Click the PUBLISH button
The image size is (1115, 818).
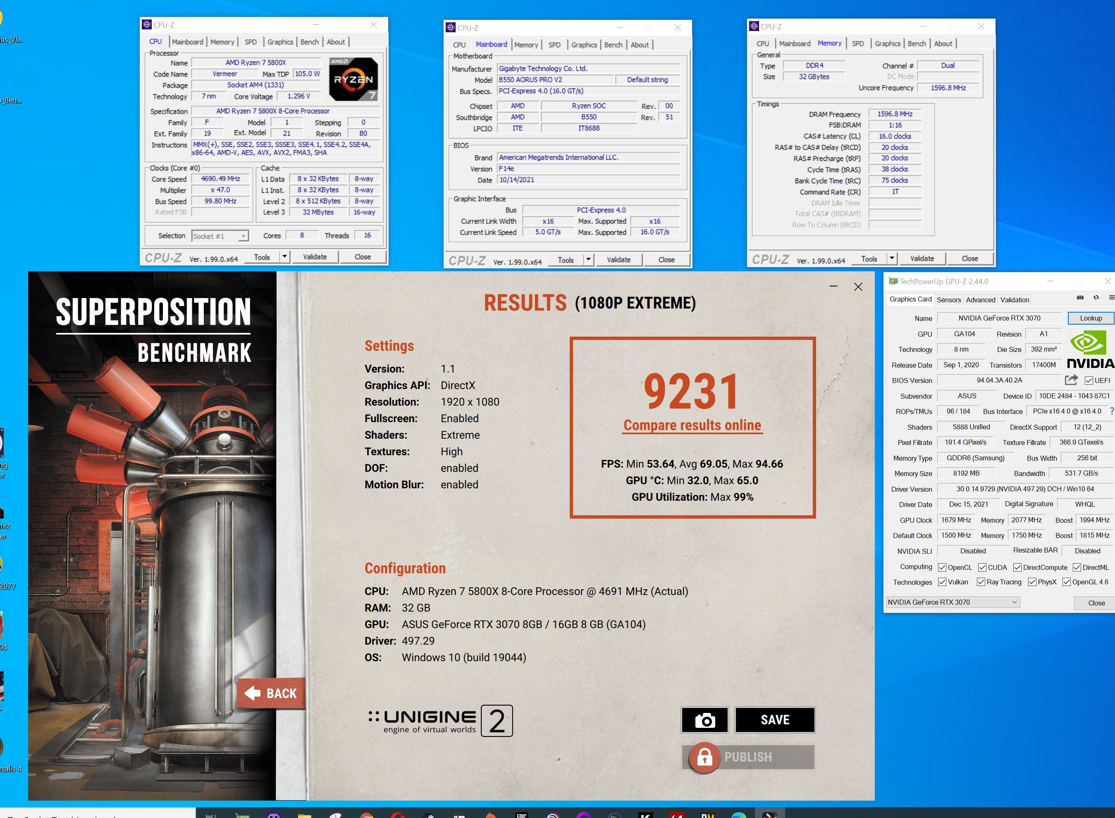click(x=748, y=757)
